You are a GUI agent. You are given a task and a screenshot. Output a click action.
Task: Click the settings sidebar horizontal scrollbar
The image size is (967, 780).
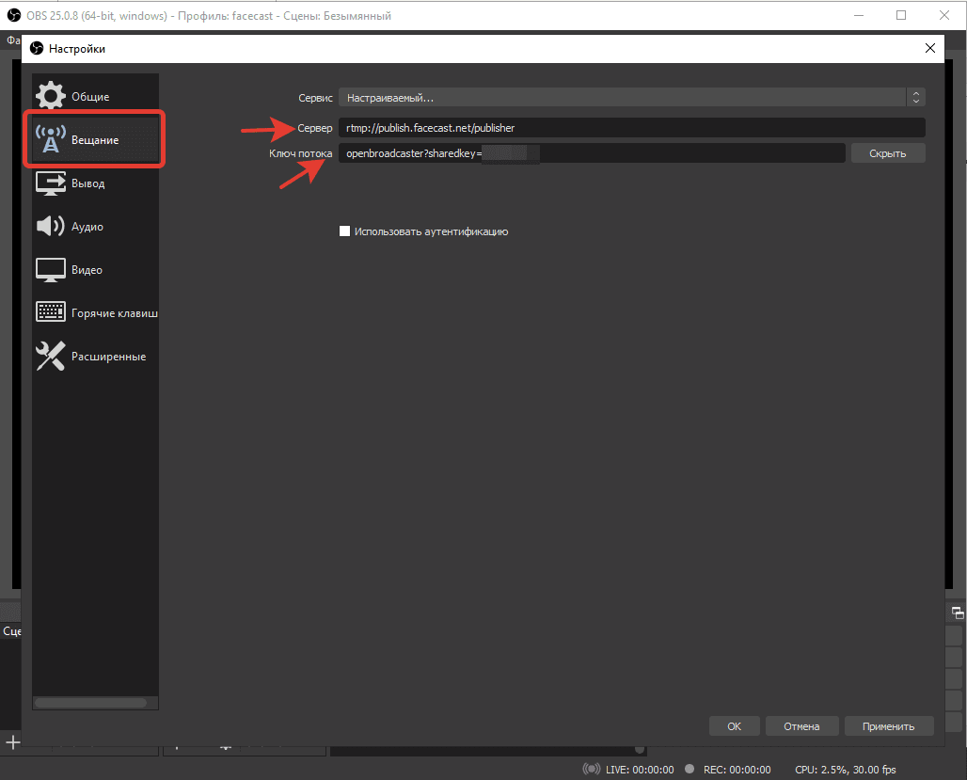pos(90,703)
